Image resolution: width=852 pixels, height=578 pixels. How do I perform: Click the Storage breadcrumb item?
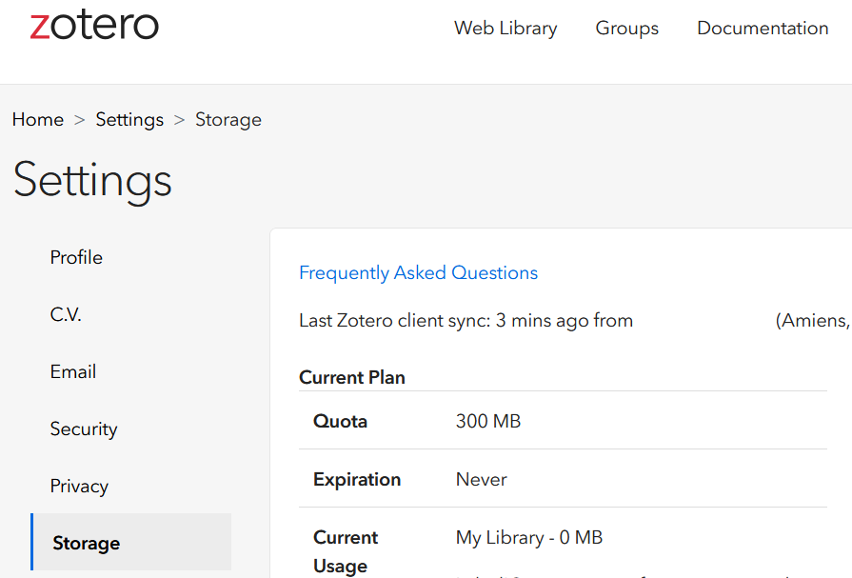pyautogui.click(x=228, y=119)
